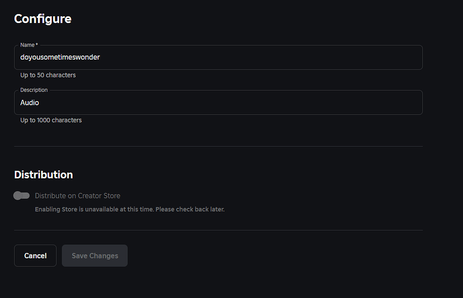Click the divider below the Description field
This screenshot has height=298, width=463.
pyautogui.click(x=218, y=146)
